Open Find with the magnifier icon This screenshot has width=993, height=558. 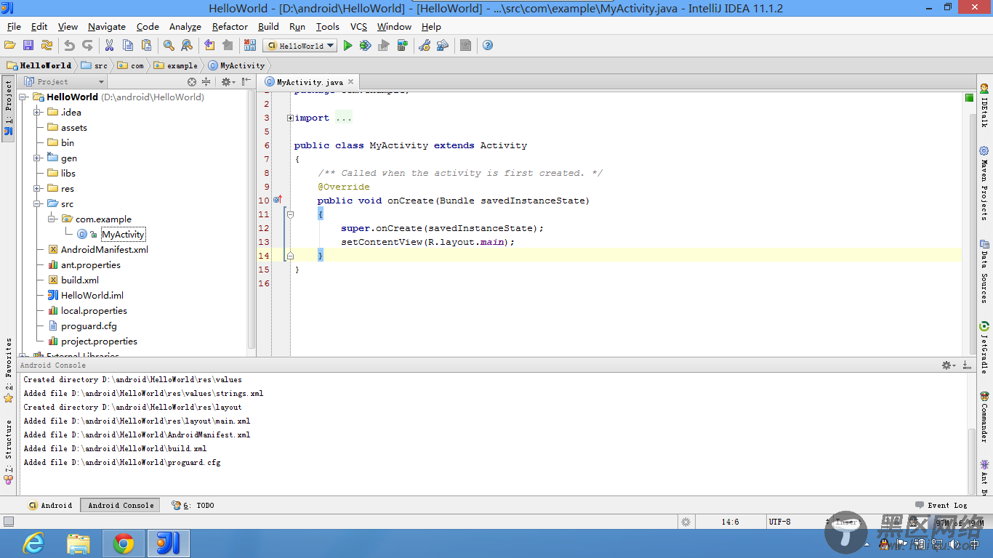click(x=169, y=45)
